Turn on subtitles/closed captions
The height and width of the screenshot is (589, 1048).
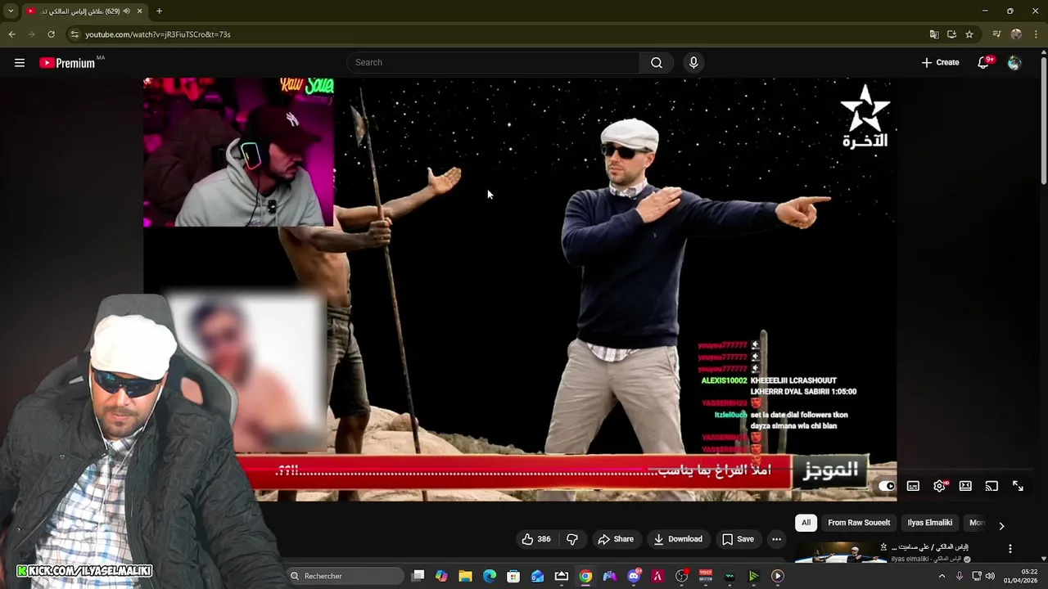coord(913,486)
